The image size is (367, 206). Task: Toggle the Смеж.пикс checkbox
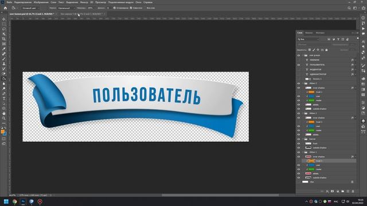131,8
